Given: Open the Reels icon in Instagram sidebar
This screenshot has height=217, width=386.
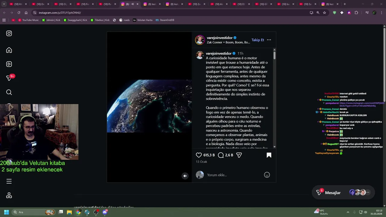Looking at the screenshot, I should [9, 64].
